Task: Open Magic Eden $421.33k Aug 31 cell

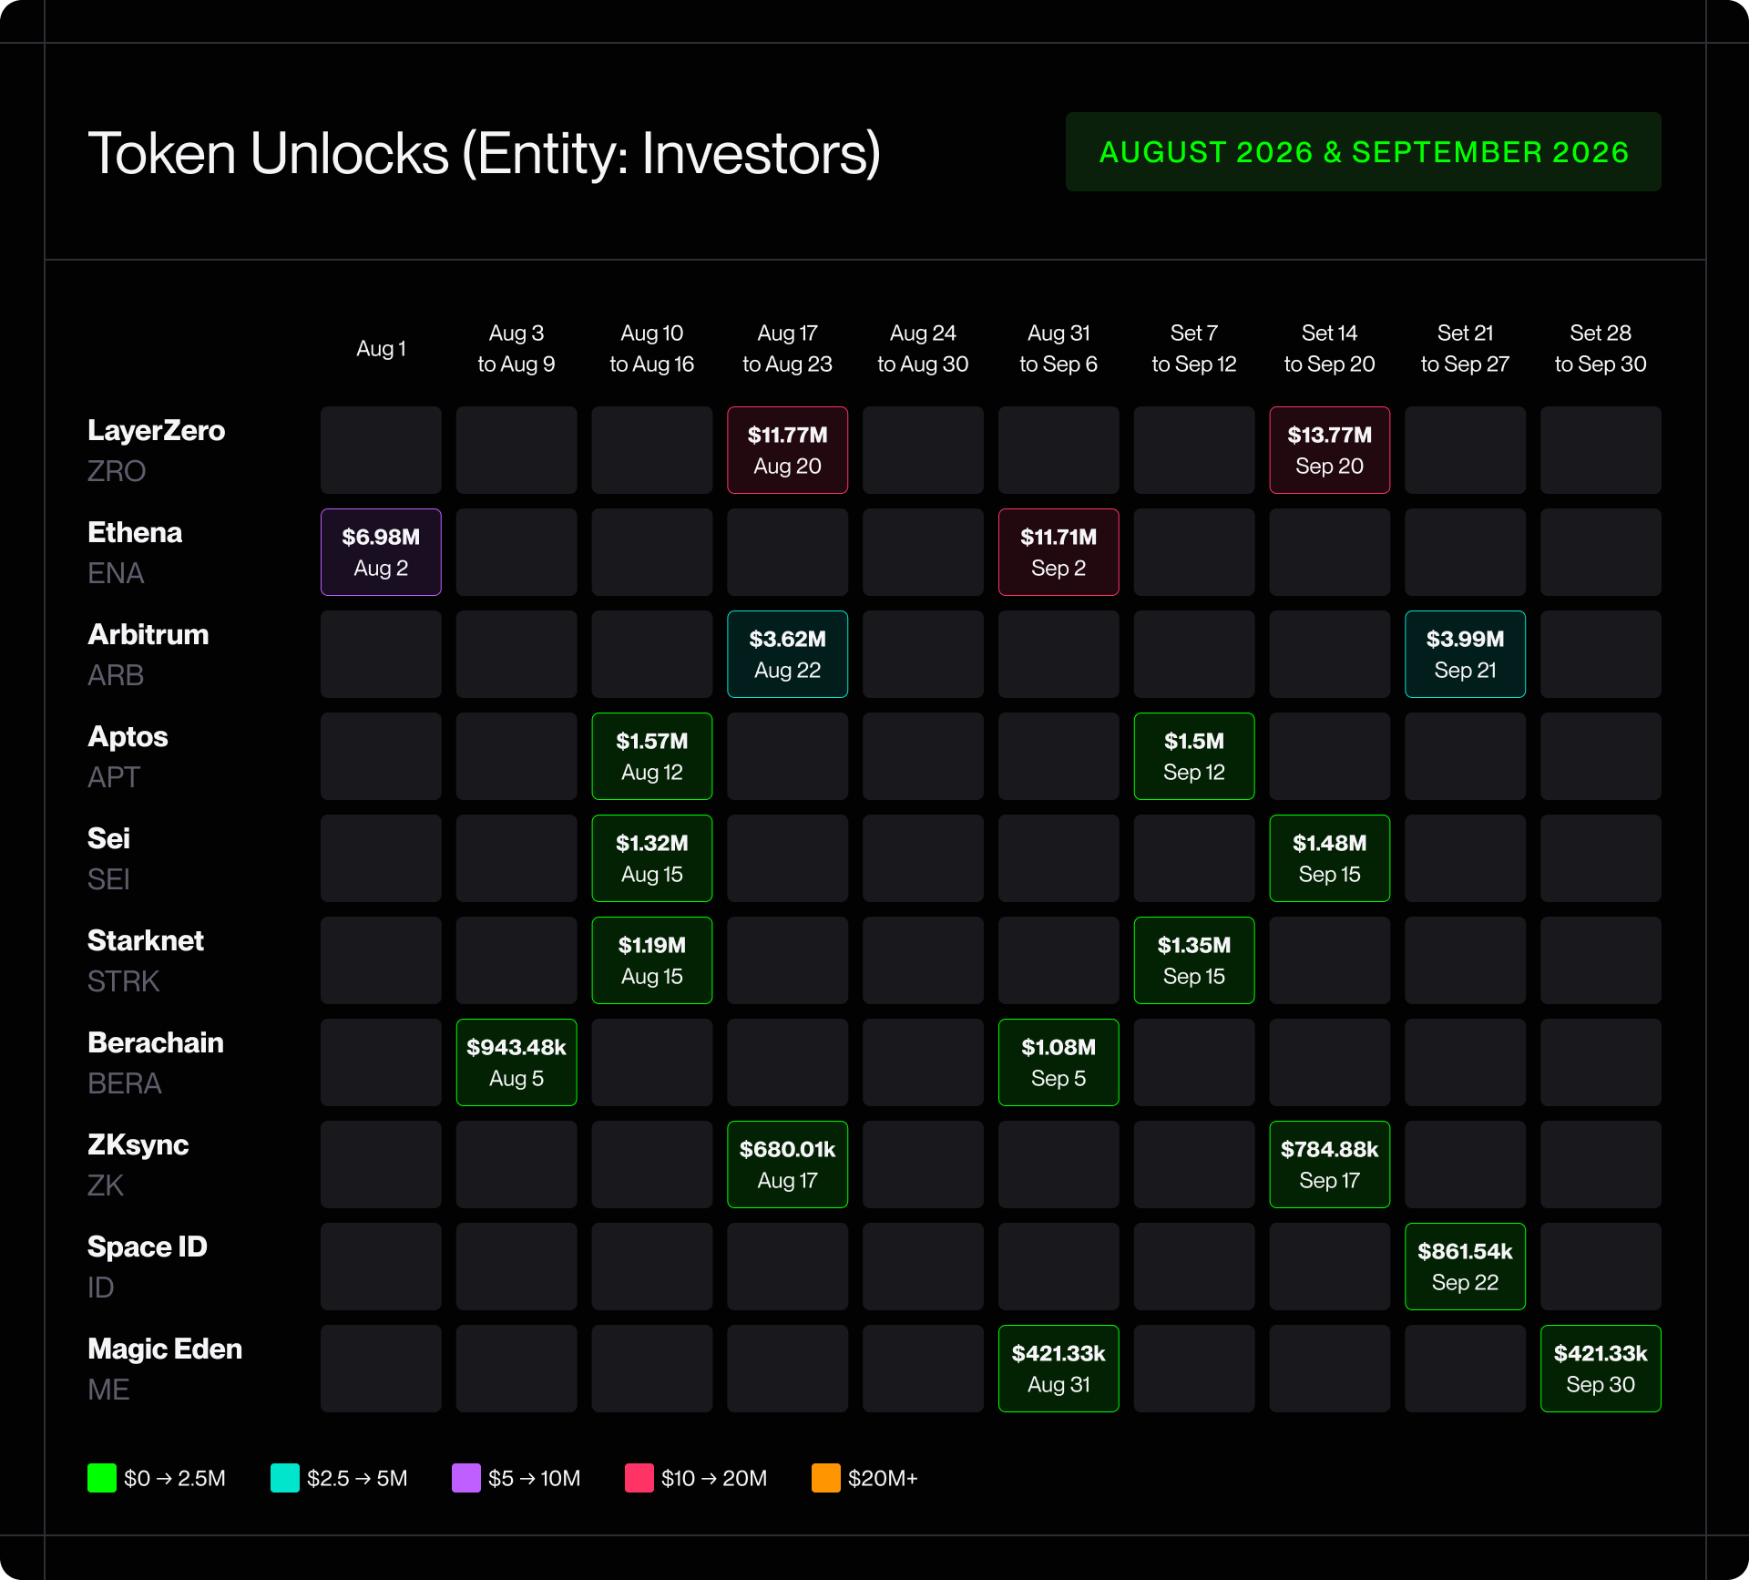Action: click(x=1059, y=1369)
